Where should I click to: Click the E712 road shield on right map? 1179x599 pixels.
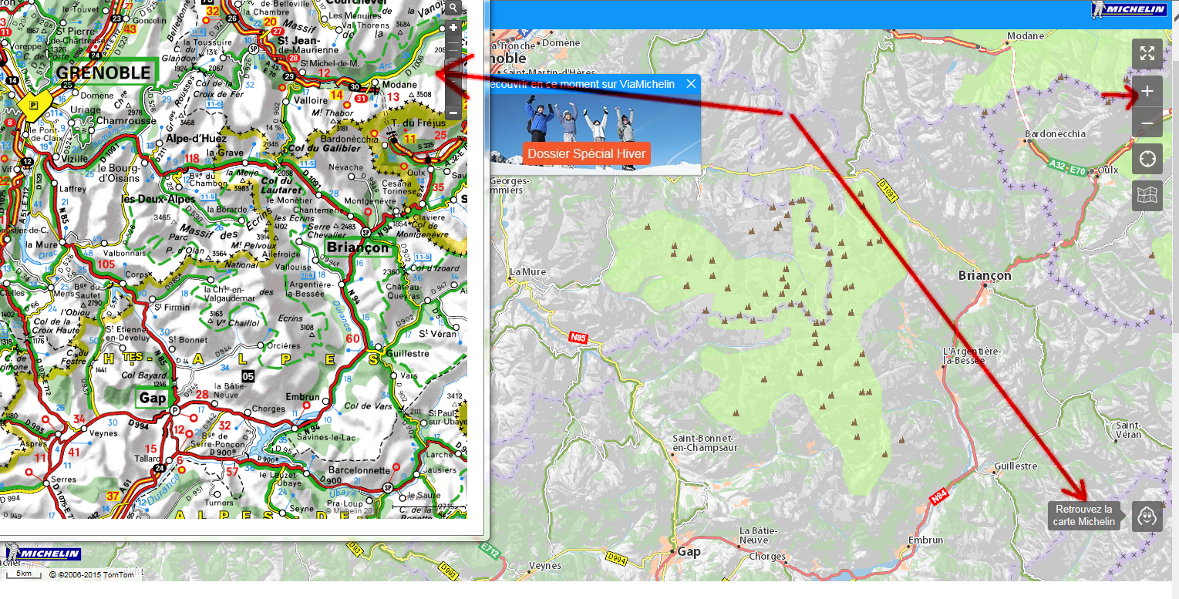coord(490,552)
